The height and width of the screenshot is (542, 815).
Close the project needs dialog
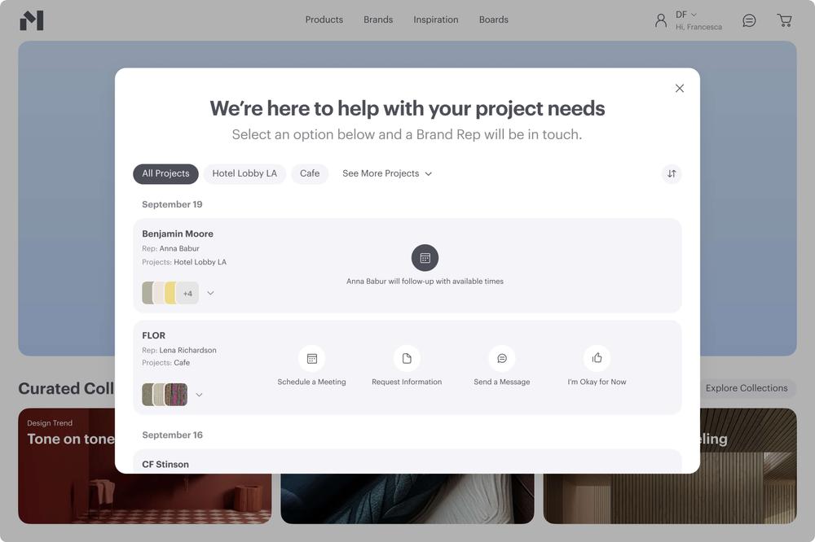click(x=680, y=88)
